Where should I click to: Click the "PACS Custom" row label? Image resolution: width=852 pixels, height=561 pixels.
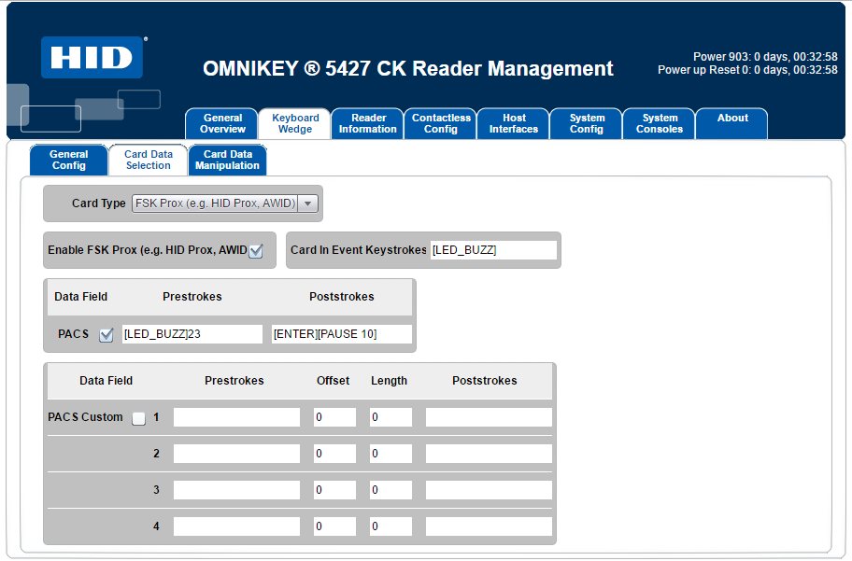tap(85, 417)
